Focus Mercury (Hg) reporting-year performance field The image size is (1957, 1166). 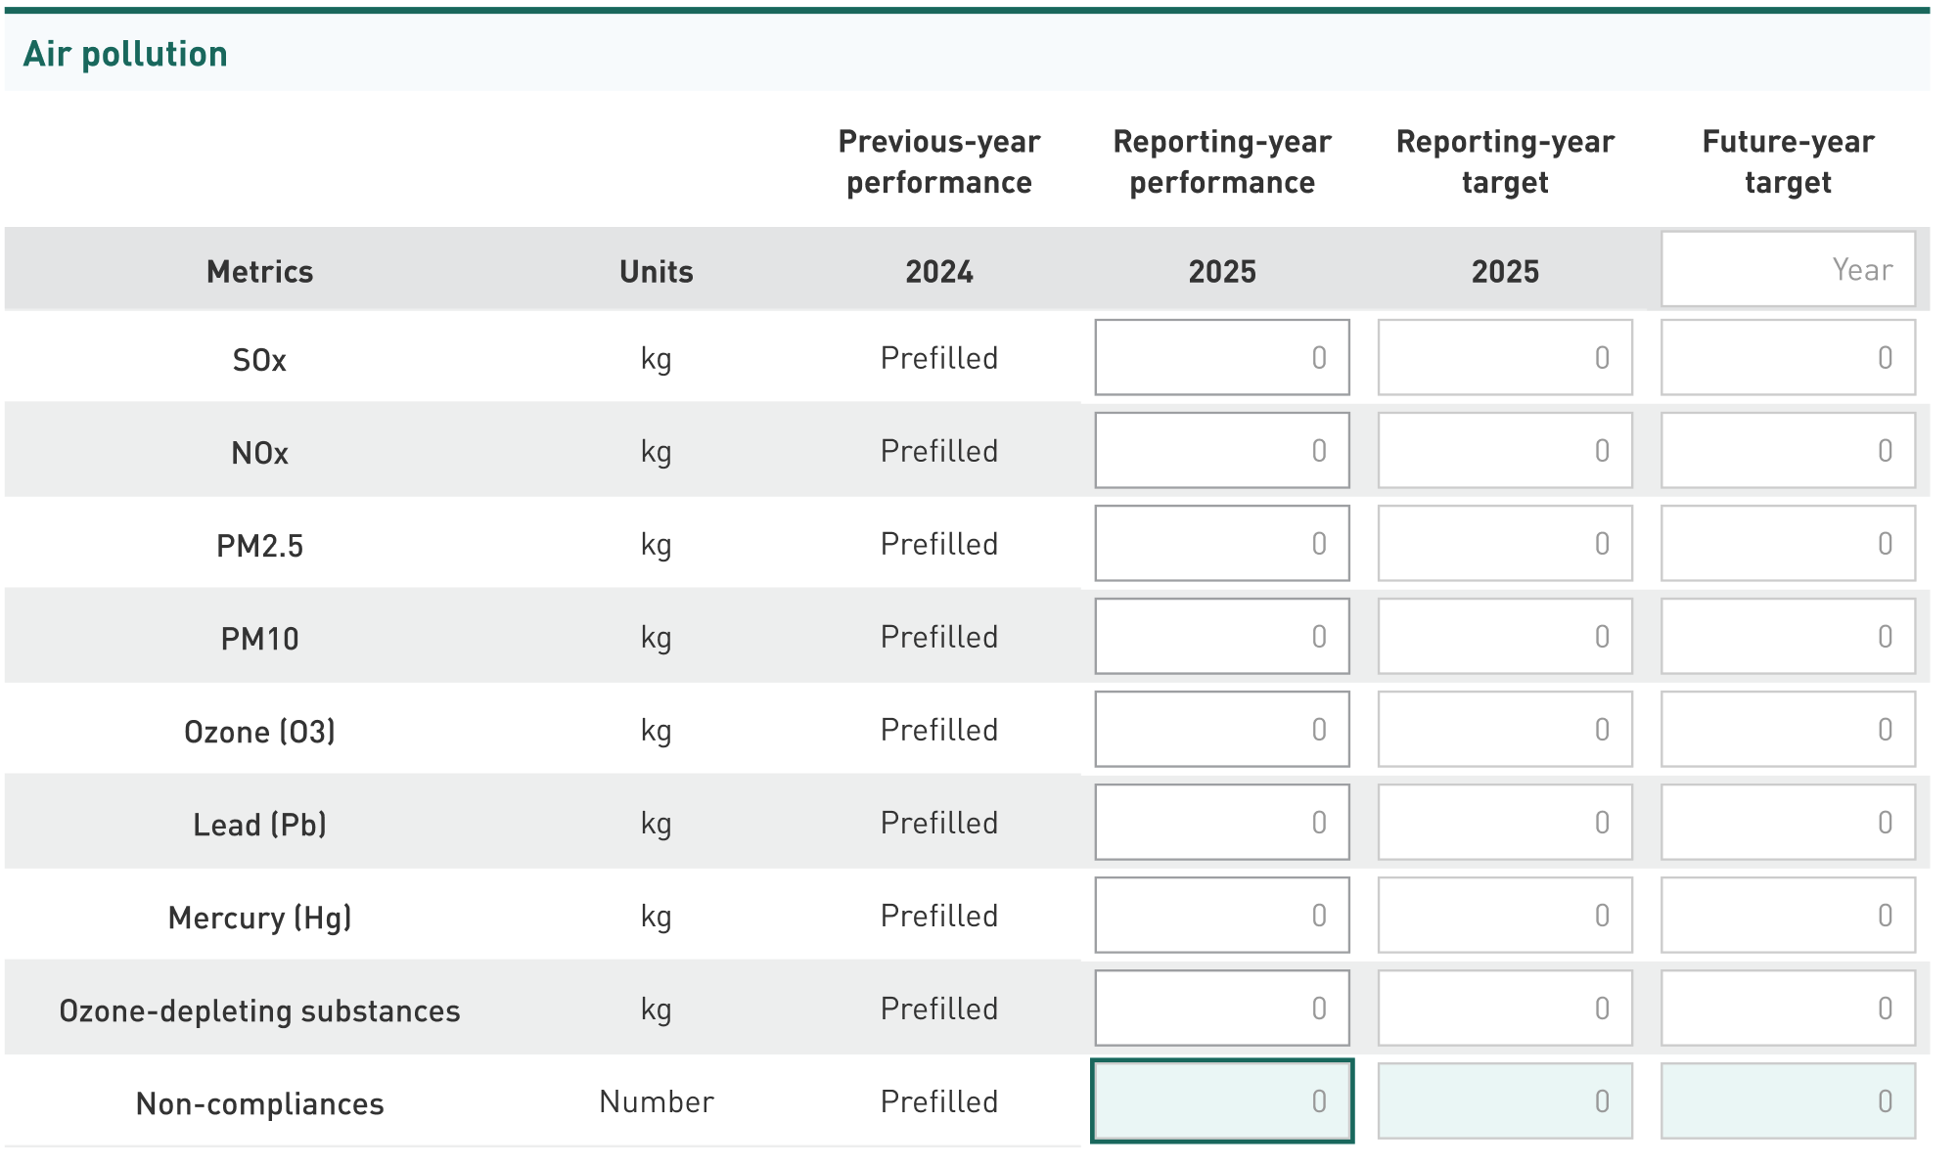1221,915
